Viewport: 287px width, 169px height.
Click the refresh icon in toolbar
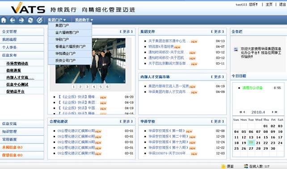click(30, 20)
